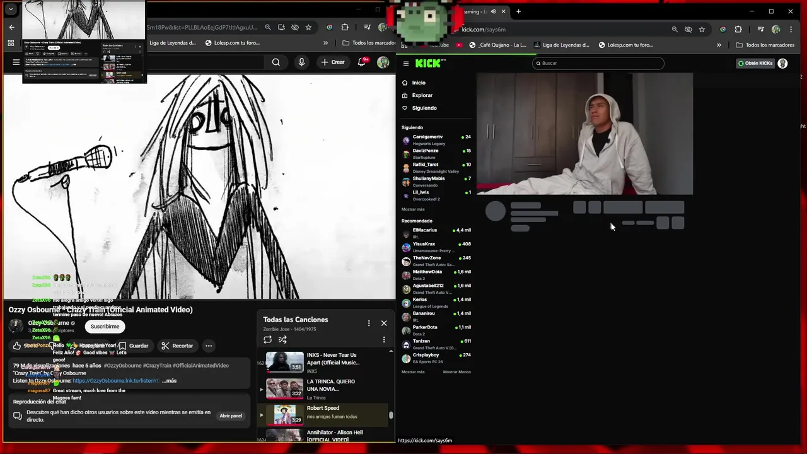Go back in the YouTube browser window

(11, 27)
